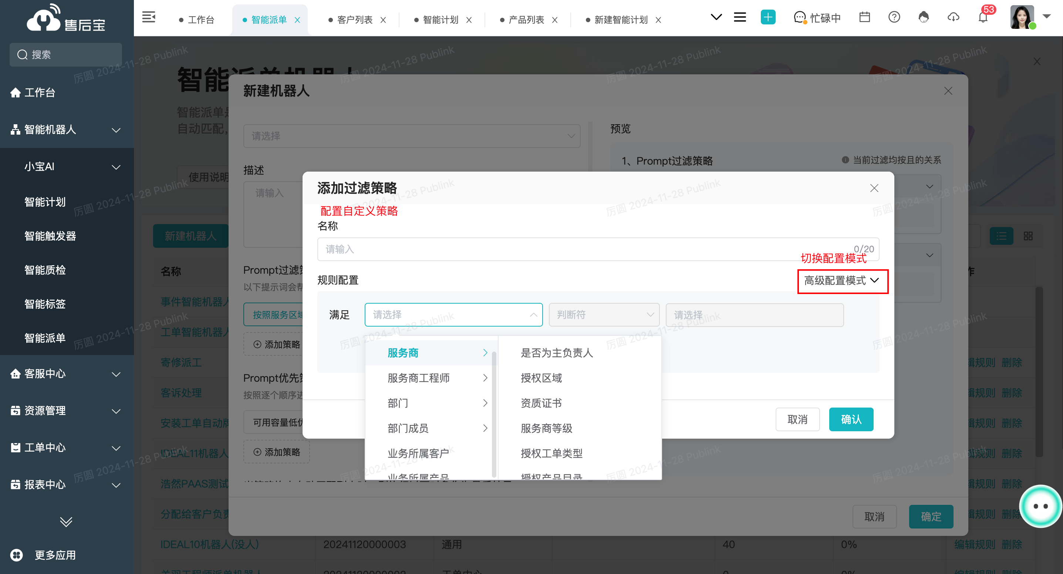Image resolution: width=1063 pixels, height=574 pixels.
Task: Open 智能质检 in the sidebar
Action: 45,270
